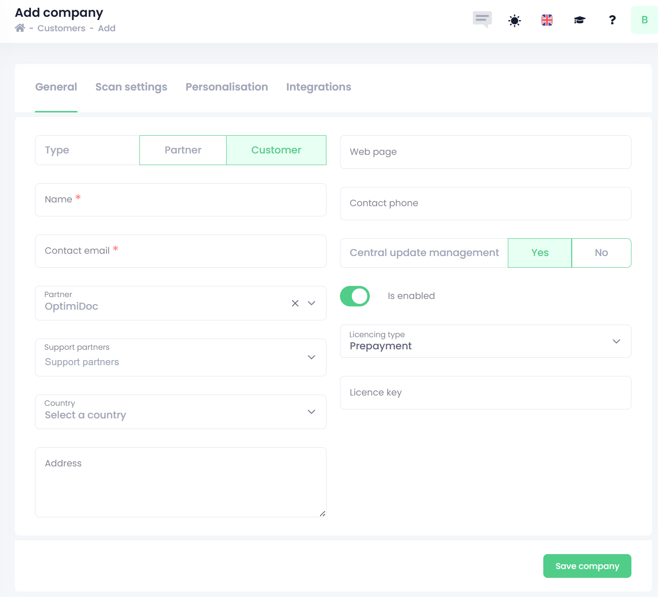This screenshot has height=597, width=658.
Task: Toggle light/dark theme sun icon
Action: [514, 21]
